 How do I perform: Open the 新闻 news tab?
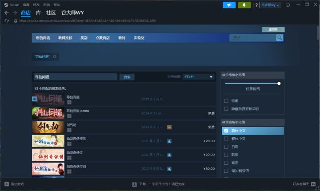pyautogui.click(x=122, y=38)
